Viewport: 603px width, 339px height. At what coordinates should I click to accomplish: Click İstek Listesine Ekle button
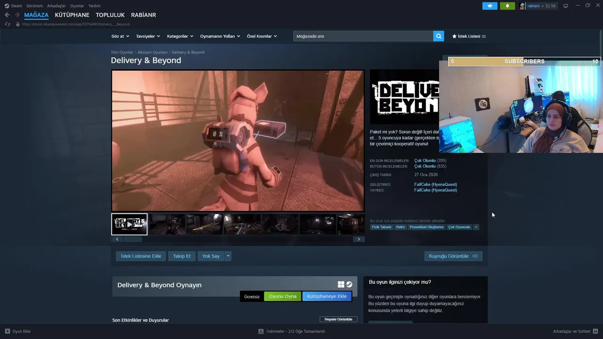coord(141,256)
